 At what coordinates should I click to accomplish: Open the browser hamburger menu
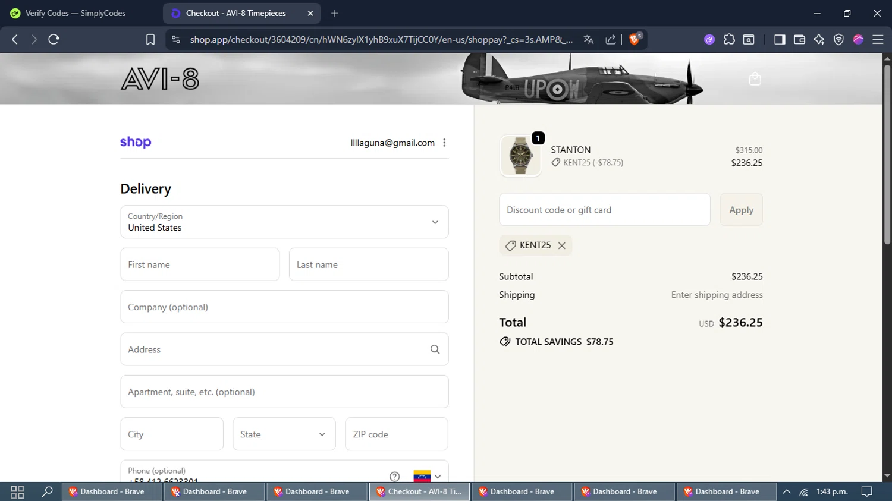pyautogui.click(x=878, y=39)
